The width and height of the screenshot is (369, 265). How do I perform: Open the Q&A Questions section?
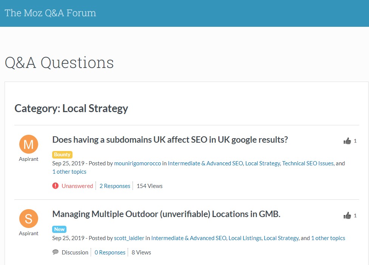click(59, 63)
